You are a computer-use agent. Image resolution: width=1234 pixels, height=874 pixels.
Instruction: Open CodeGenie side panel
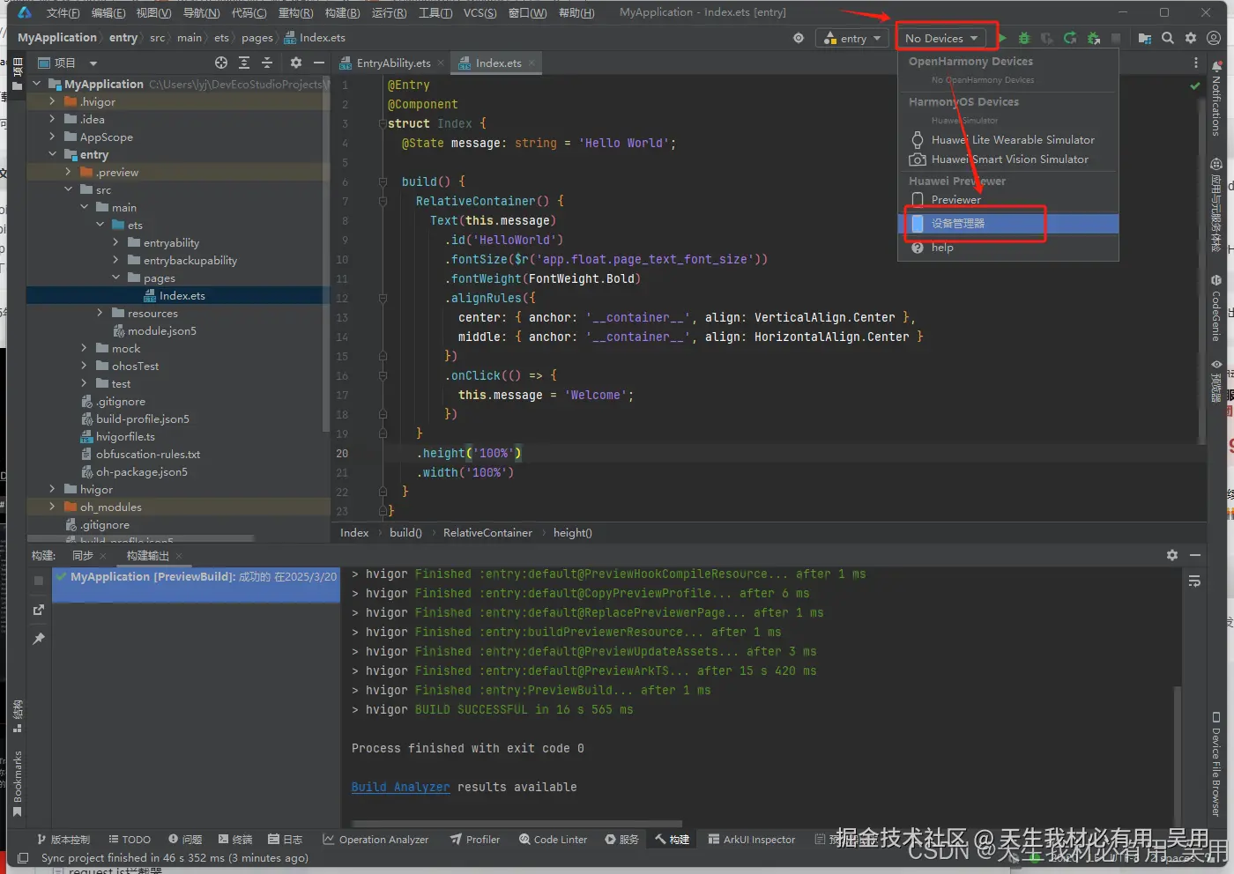[1216, 308]
